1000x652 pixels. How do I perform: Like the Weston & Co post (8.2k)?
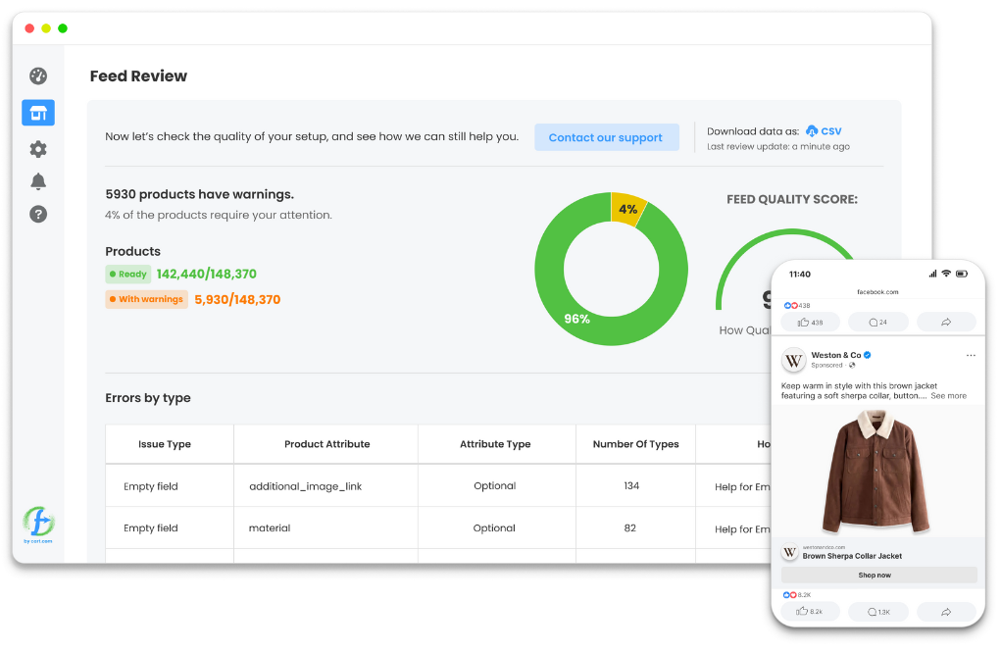(810, 611)
